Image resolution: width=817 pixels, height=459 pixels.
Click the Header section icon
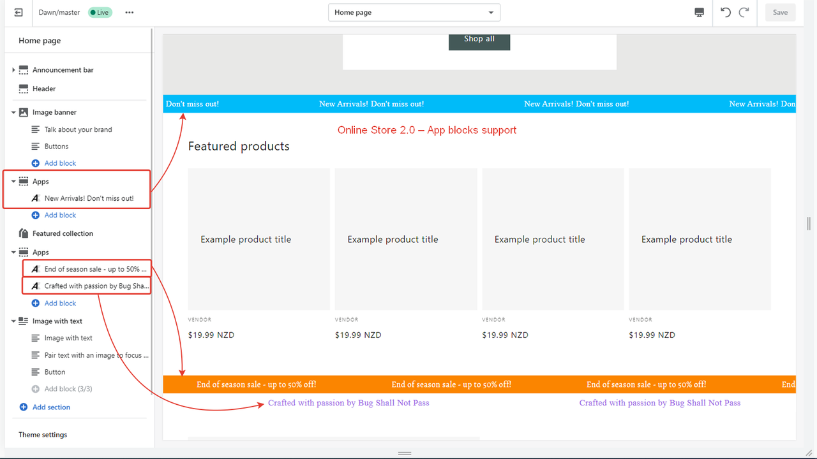[23, 89]
